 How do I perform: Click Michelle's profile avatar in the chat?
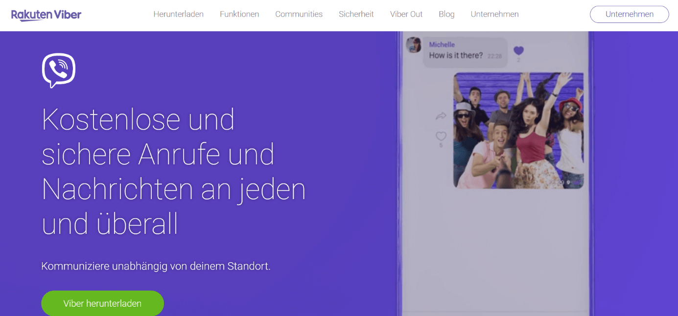click(414, 45)
